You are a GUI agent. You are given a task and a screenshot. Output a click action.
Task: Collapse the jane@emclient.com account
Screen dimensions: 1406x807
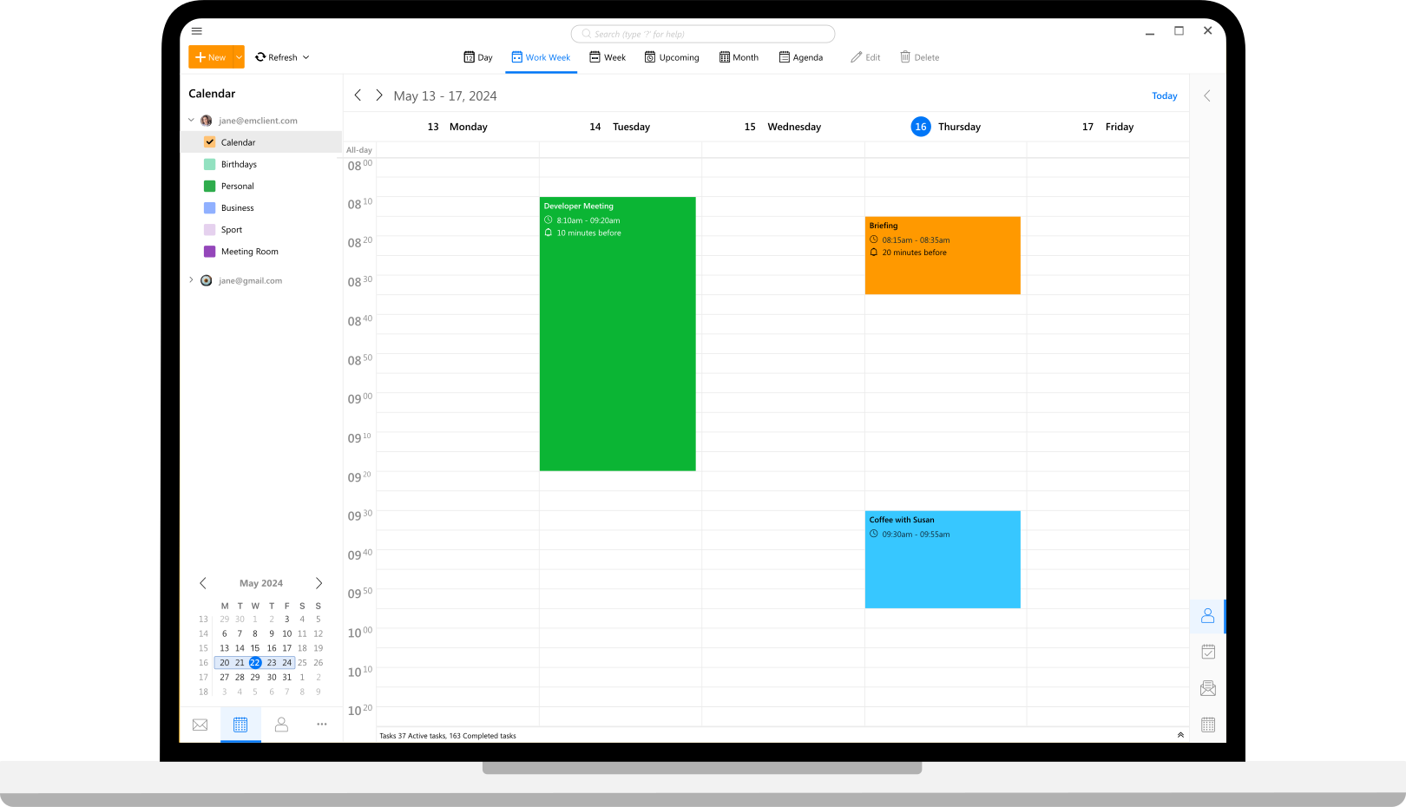click(x=191, y=120)
